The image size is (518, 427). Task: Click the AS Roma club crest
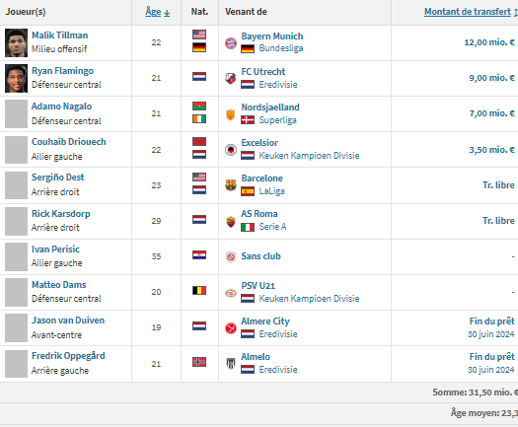coord(231,221)
